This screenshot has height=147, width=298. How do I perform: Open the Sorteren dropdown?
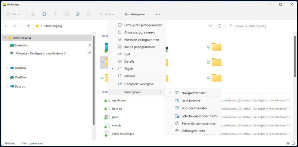pyautogui.click(x=109, y=14)
